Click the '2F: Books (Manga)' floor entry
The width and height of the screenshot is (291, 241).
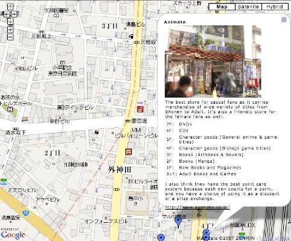190,161
